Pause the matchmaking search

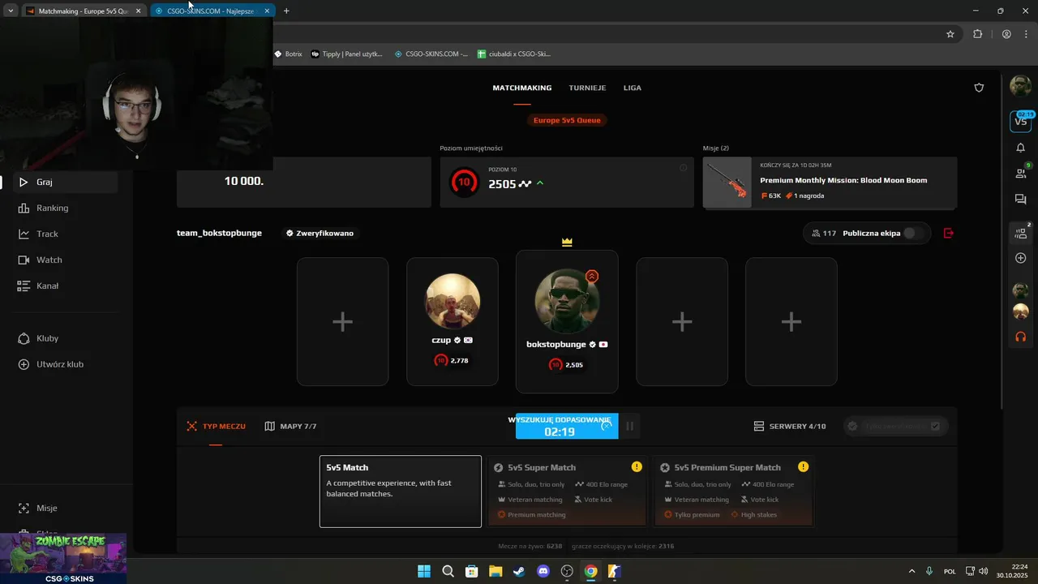[629, 426]
